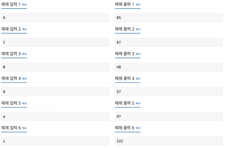The height and width of the screenshot is (148, 225).
Task: Click the output box showing 97
Action: tap(169, 116)
